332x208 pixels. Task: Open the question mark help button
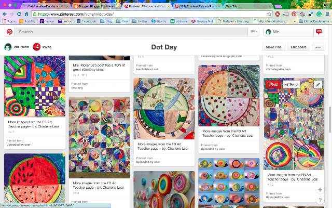(320, 200)
